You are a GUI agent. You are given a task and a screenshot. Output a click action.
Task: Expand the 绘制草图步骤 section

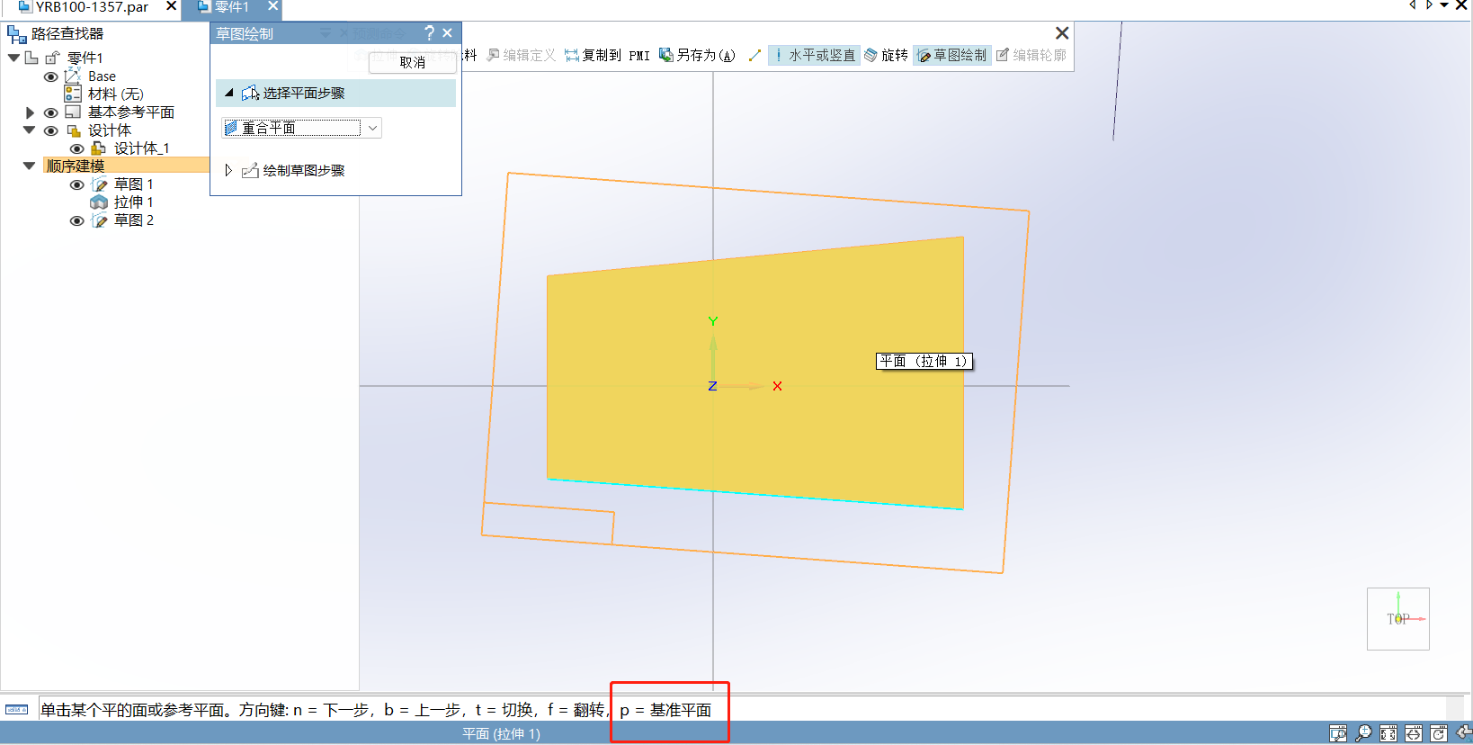(x=228, y=170)
